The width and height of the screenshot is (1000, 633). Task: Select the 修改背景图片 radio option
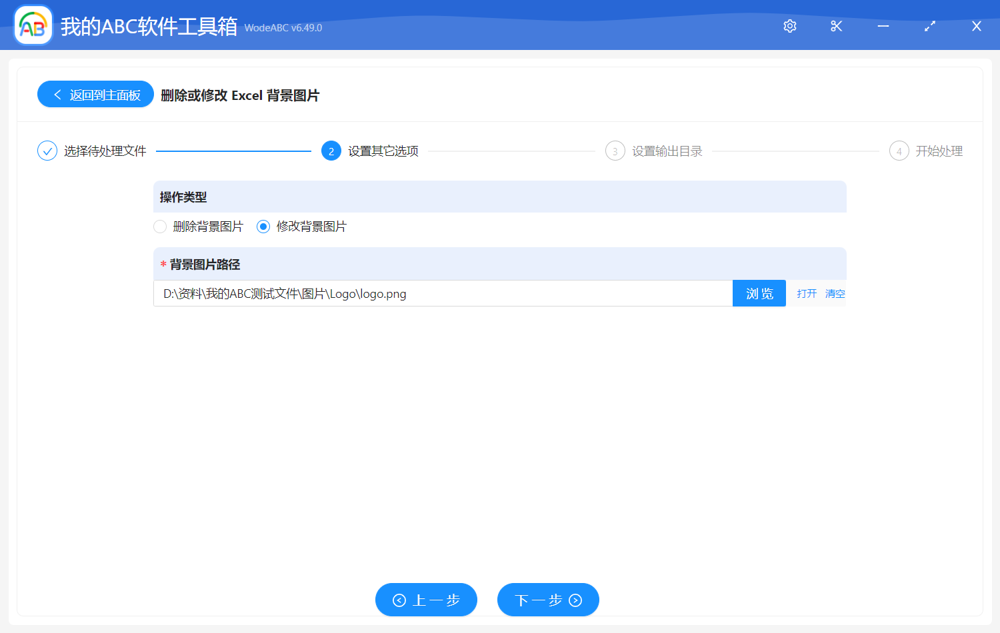coord(263,227)
